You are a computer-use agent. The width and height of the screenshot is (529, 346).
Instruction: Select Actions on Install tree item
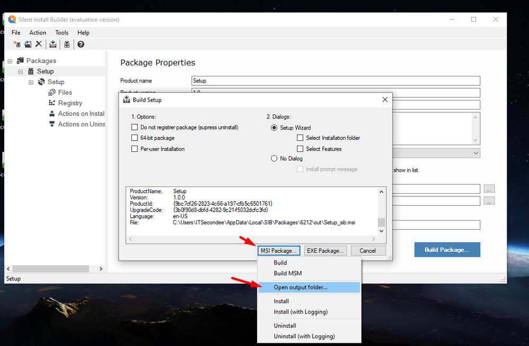click(81, 113)
